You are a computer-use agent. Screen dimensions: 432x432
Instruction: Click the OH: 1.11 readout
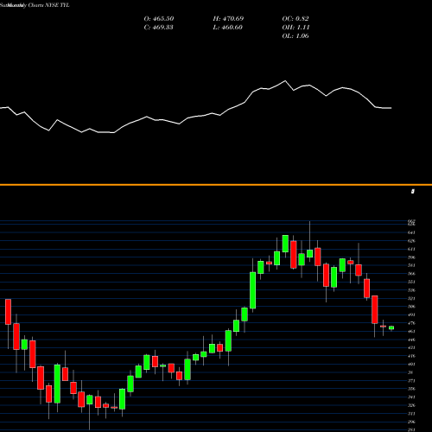click(295, 28)
